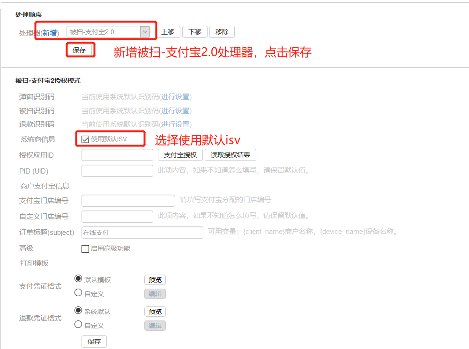Click the 订单标题(subject) label

click(x=47, y=233)
